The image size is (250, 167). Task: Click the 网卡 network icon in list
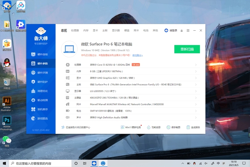68,104
